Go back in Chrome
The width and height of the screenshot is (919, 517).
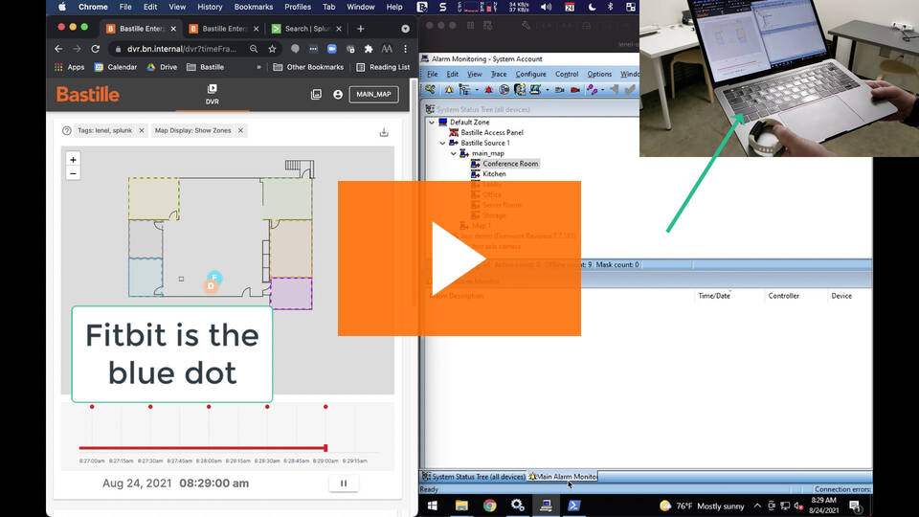(58, 49)
